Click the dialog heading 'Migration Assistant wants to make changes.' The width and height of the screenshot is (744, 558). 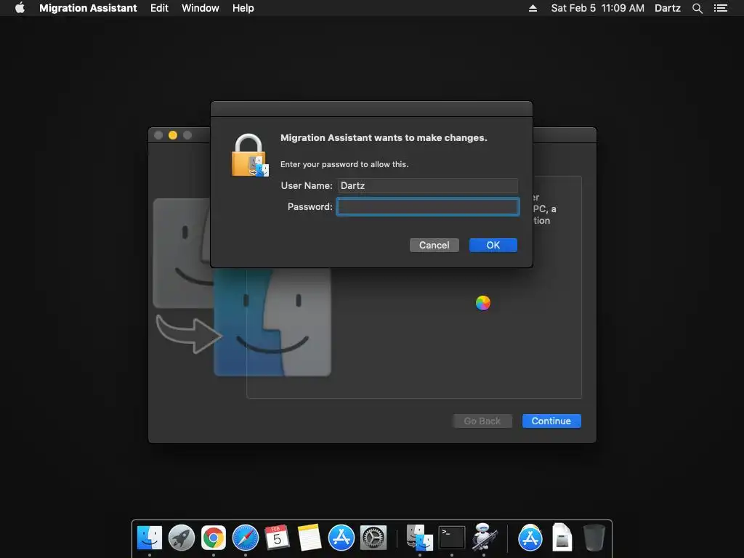pos(384,137)
